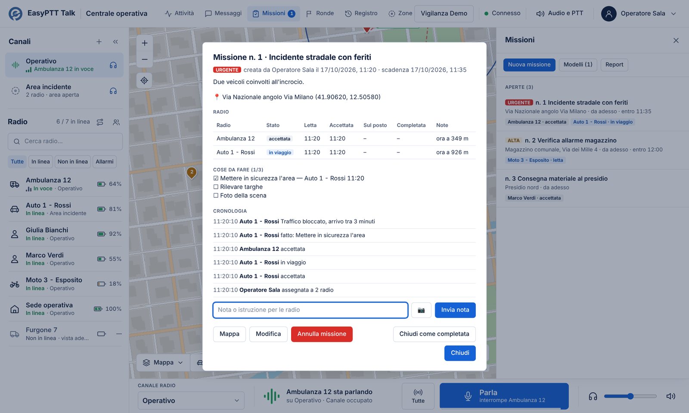689x413 pixels.
Task: Click the note input field
Action: tap(310, 310)
